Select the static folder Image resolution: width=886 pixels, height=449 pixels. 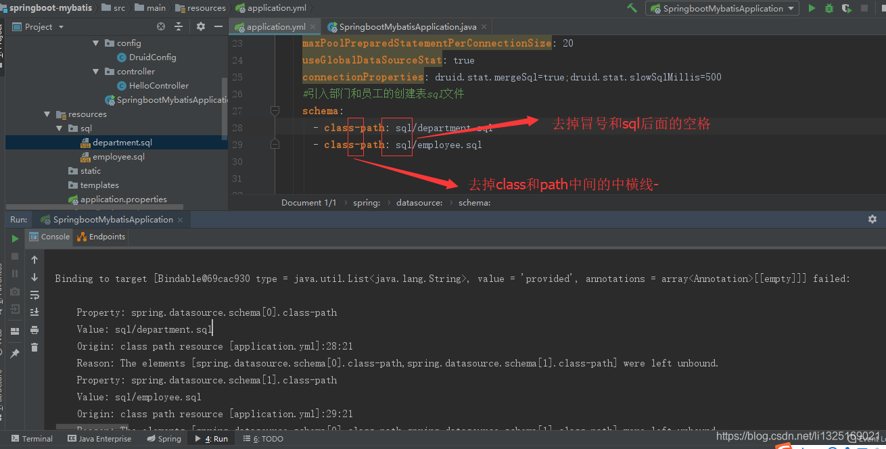click(x=85, y=170)
